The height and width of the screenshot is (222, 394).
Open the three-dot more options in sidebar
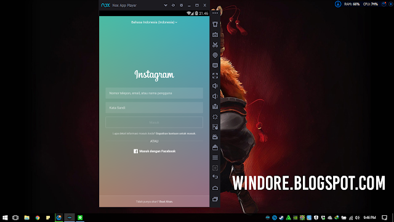215,13
